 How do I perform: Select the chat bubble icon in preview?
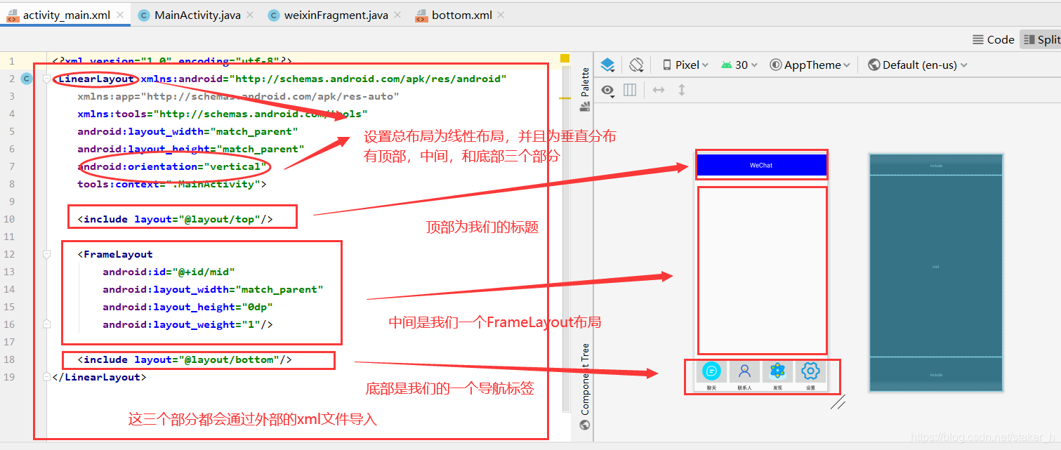pos(711,371)
